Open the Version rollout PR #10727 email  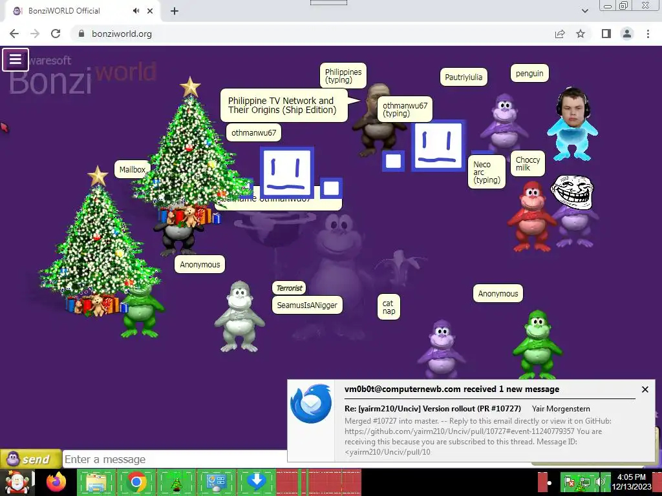(x=432, y=408)
